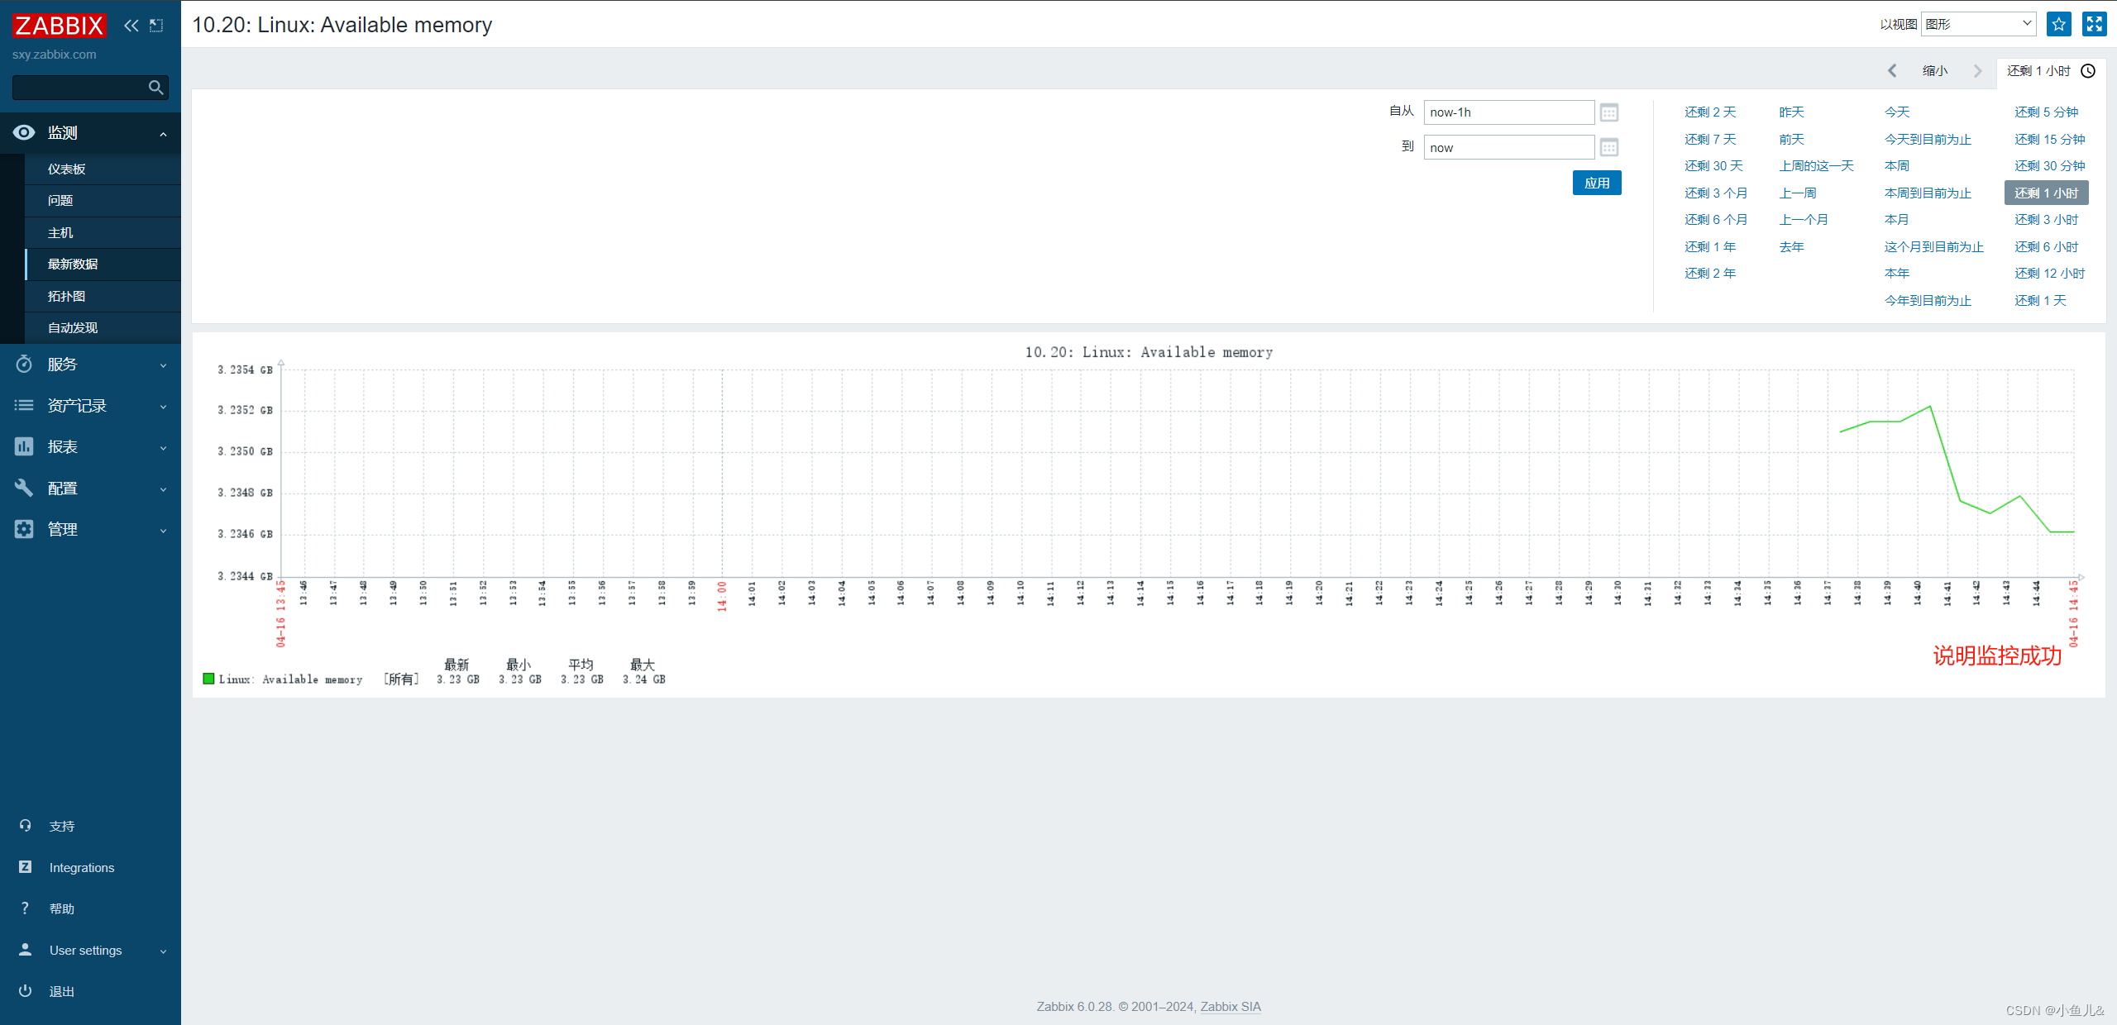
Task: Click 缩小 zoom out link
Action: 1935,71
